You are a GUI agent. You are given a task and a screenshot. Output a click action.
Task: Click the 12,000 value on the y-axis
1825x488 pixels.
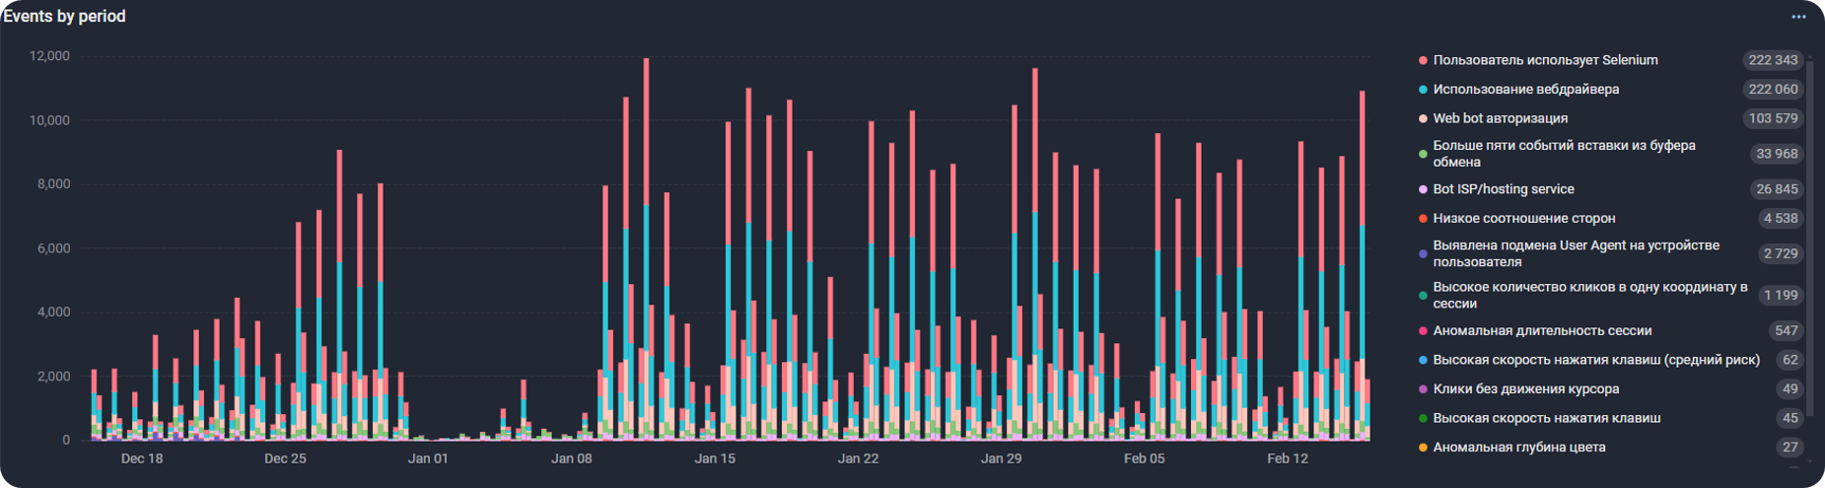pyautogui.click(x=49, y=56)
